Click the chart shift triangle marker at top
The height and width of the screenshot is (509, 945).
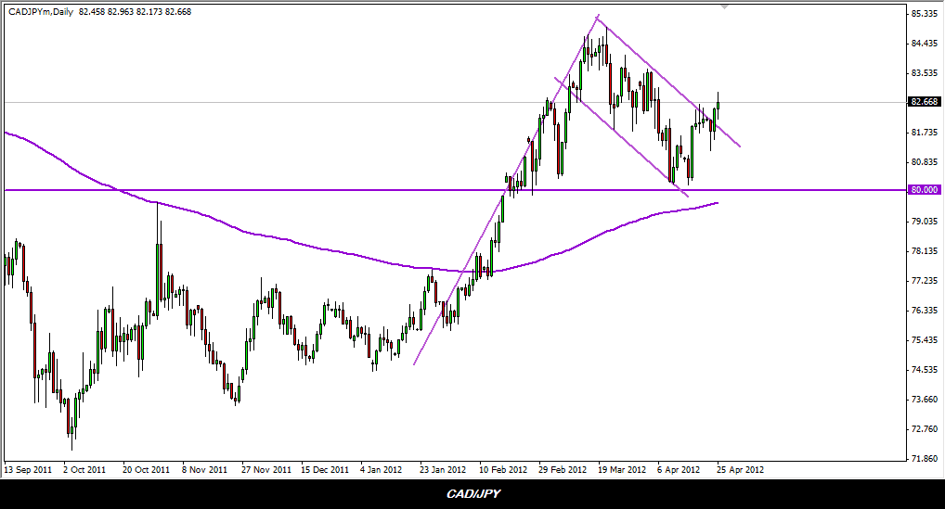pos(725,6)
